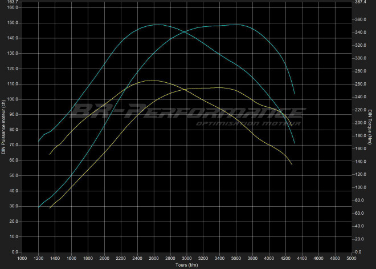This screenshot has width=376, height=269.
Task: Click the yellow power curve peak near 3400 rpm
Action: pyautogui.click(x=218, y=87)
